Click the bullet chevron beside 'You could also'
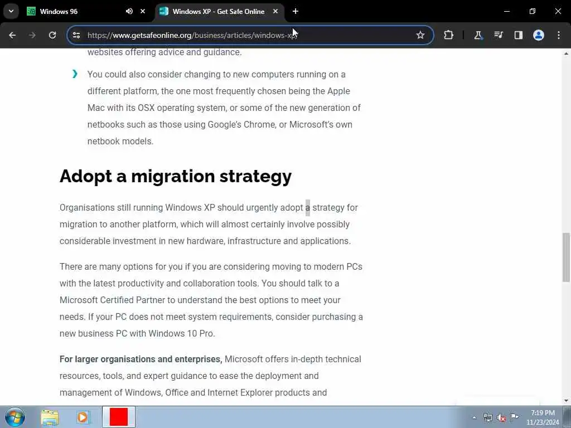571x428 pixels. pyautogui.click(x=75, y=74)
